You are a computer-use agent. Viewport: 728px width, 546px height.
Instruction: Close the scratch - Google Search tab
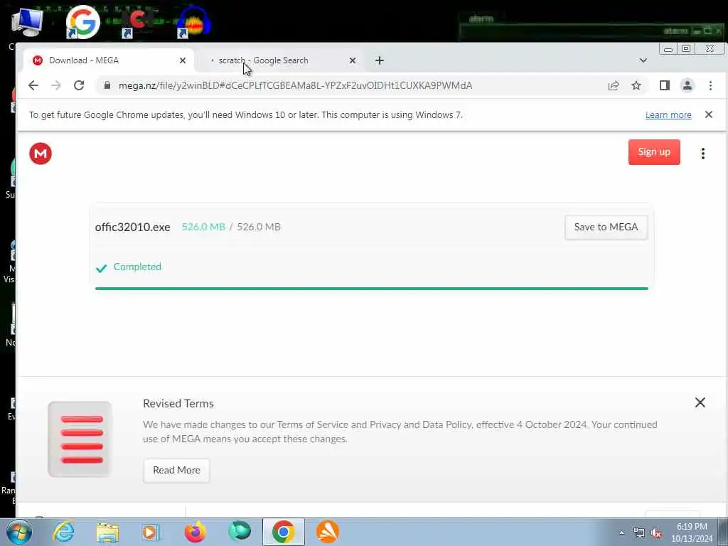[353, 60]
